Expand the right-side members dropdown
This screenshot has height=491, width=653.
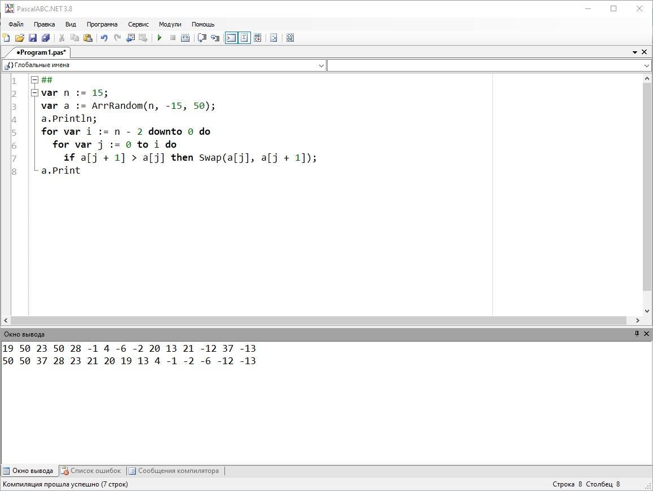point(646,65)
